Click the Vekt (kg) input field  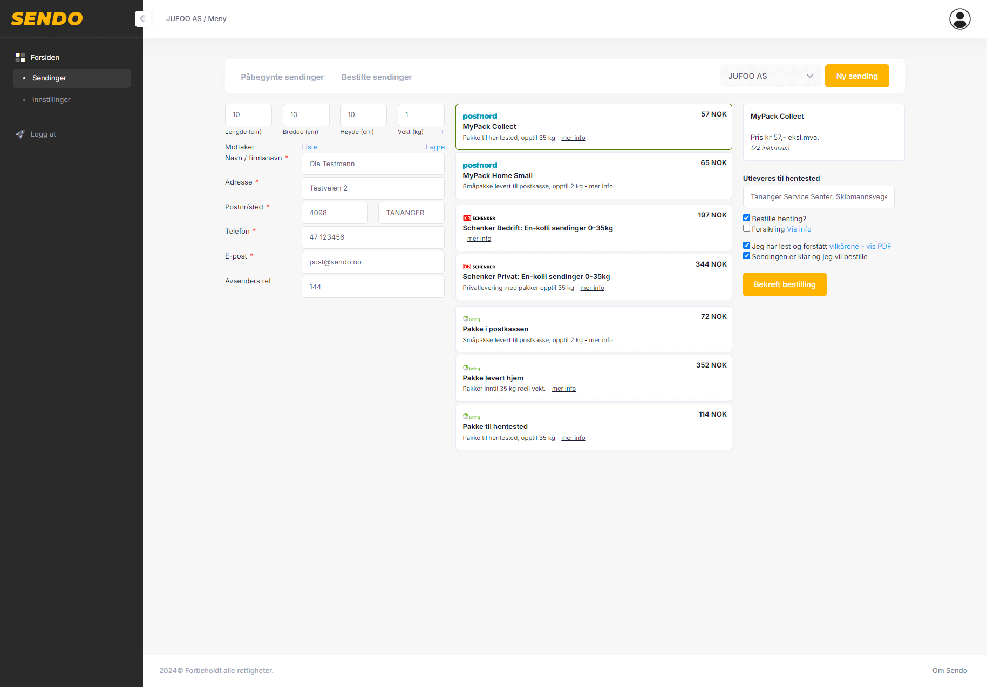tap(421, 115)
